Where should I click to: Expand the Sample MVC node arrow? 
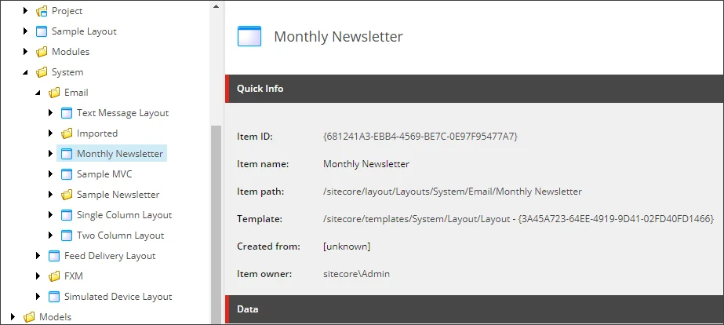pyautogui.click(x=51, y=173)
